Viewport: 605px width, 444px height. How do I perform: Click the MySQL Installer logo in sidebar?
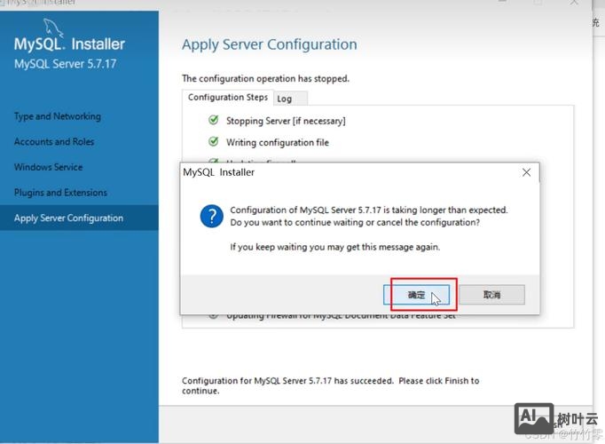pyautogui.click(x=70, y=44)
